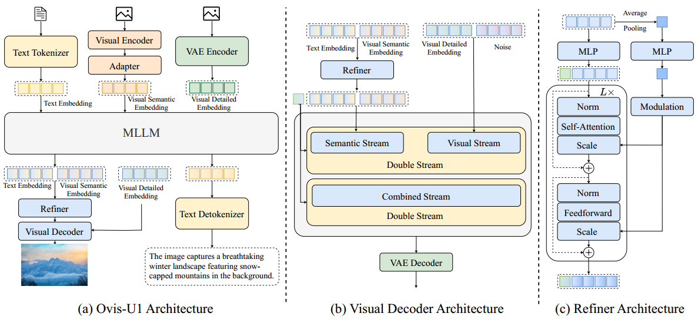698x320 pixels.
Task: Click the yellow token row above Text Detokenizer
Action: (212, 173)
